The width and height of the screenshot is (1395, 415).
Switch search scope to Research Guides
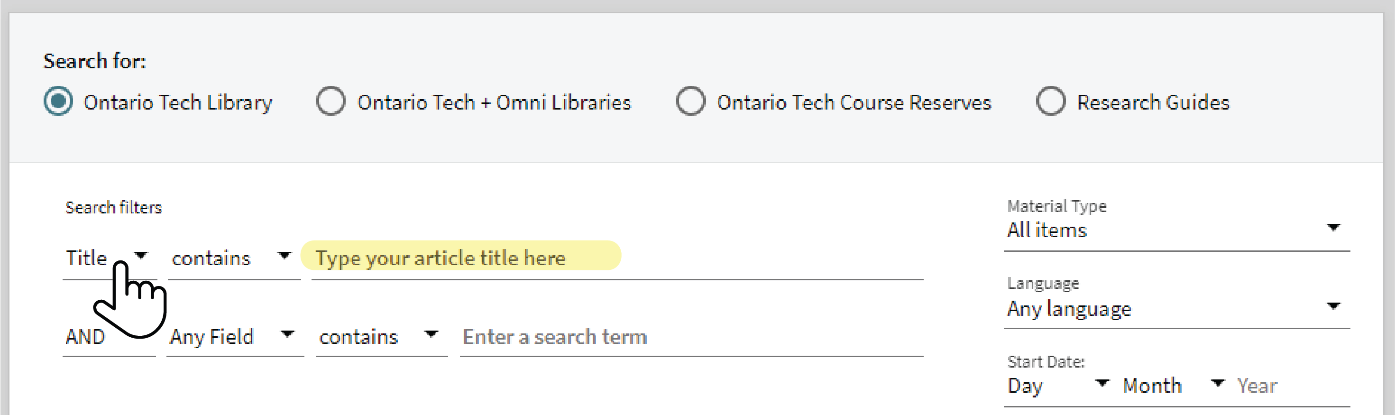(1051, 101)
